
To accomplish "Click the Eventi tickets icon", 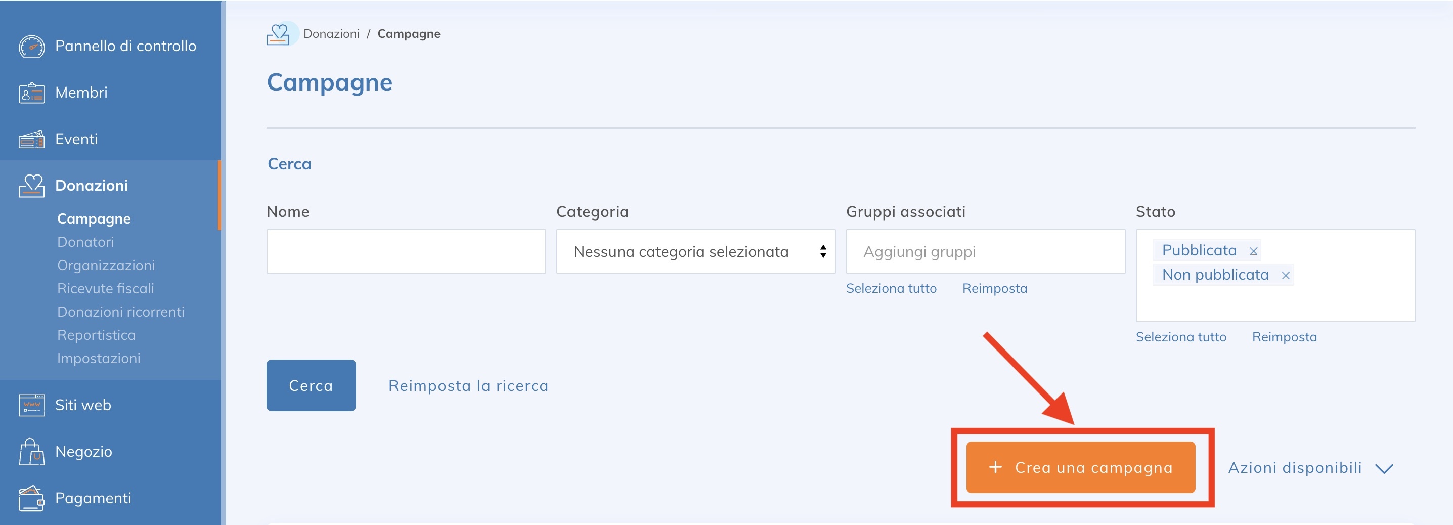I will click(32, 139).
